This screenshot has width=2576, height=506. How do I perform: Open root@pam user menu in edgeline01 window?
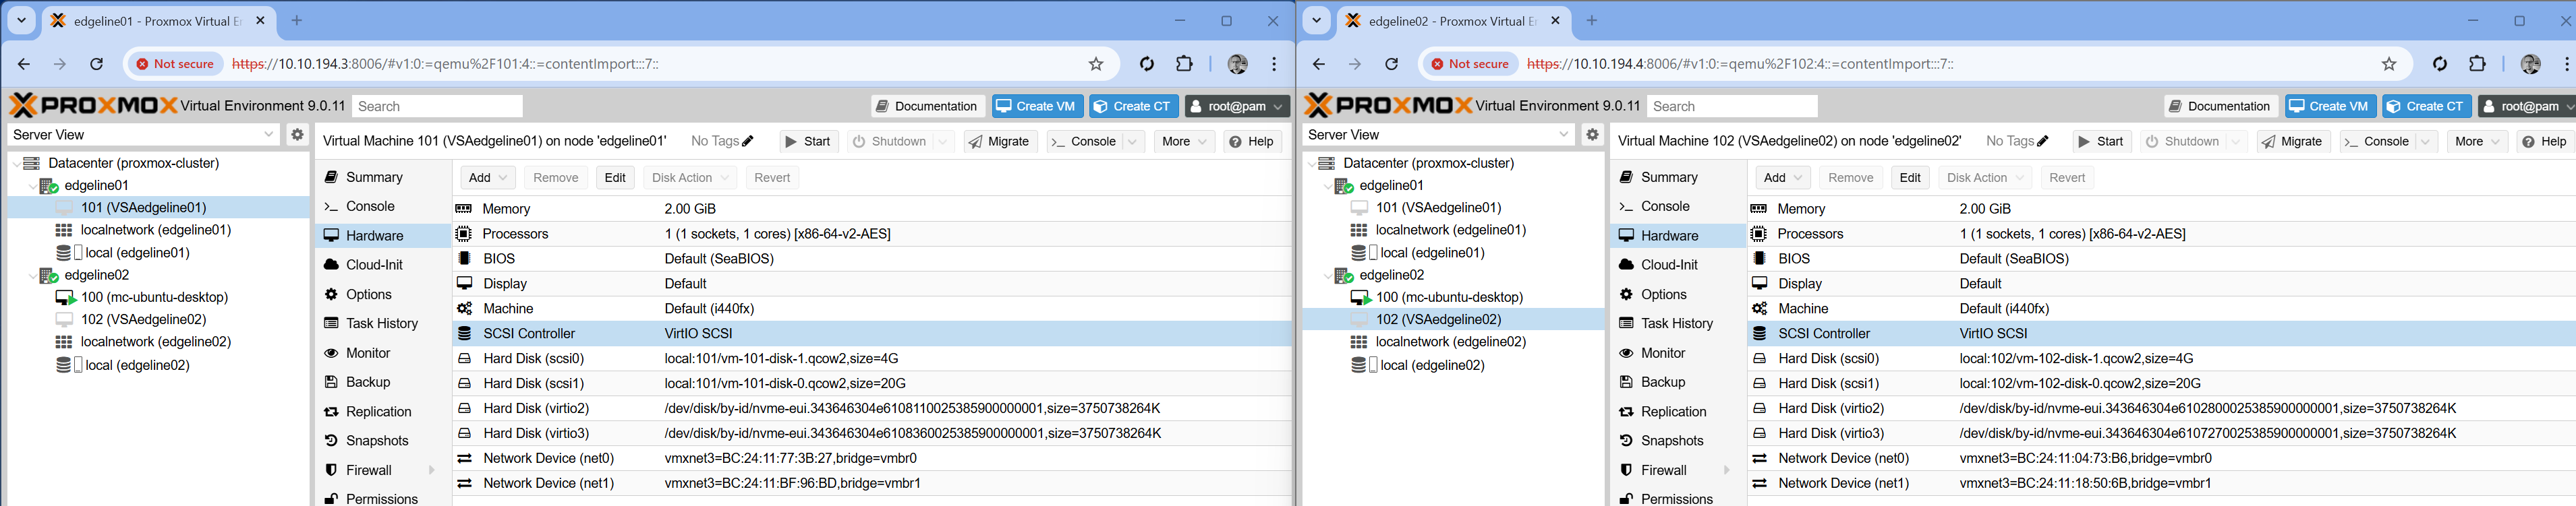point(1237,106)
